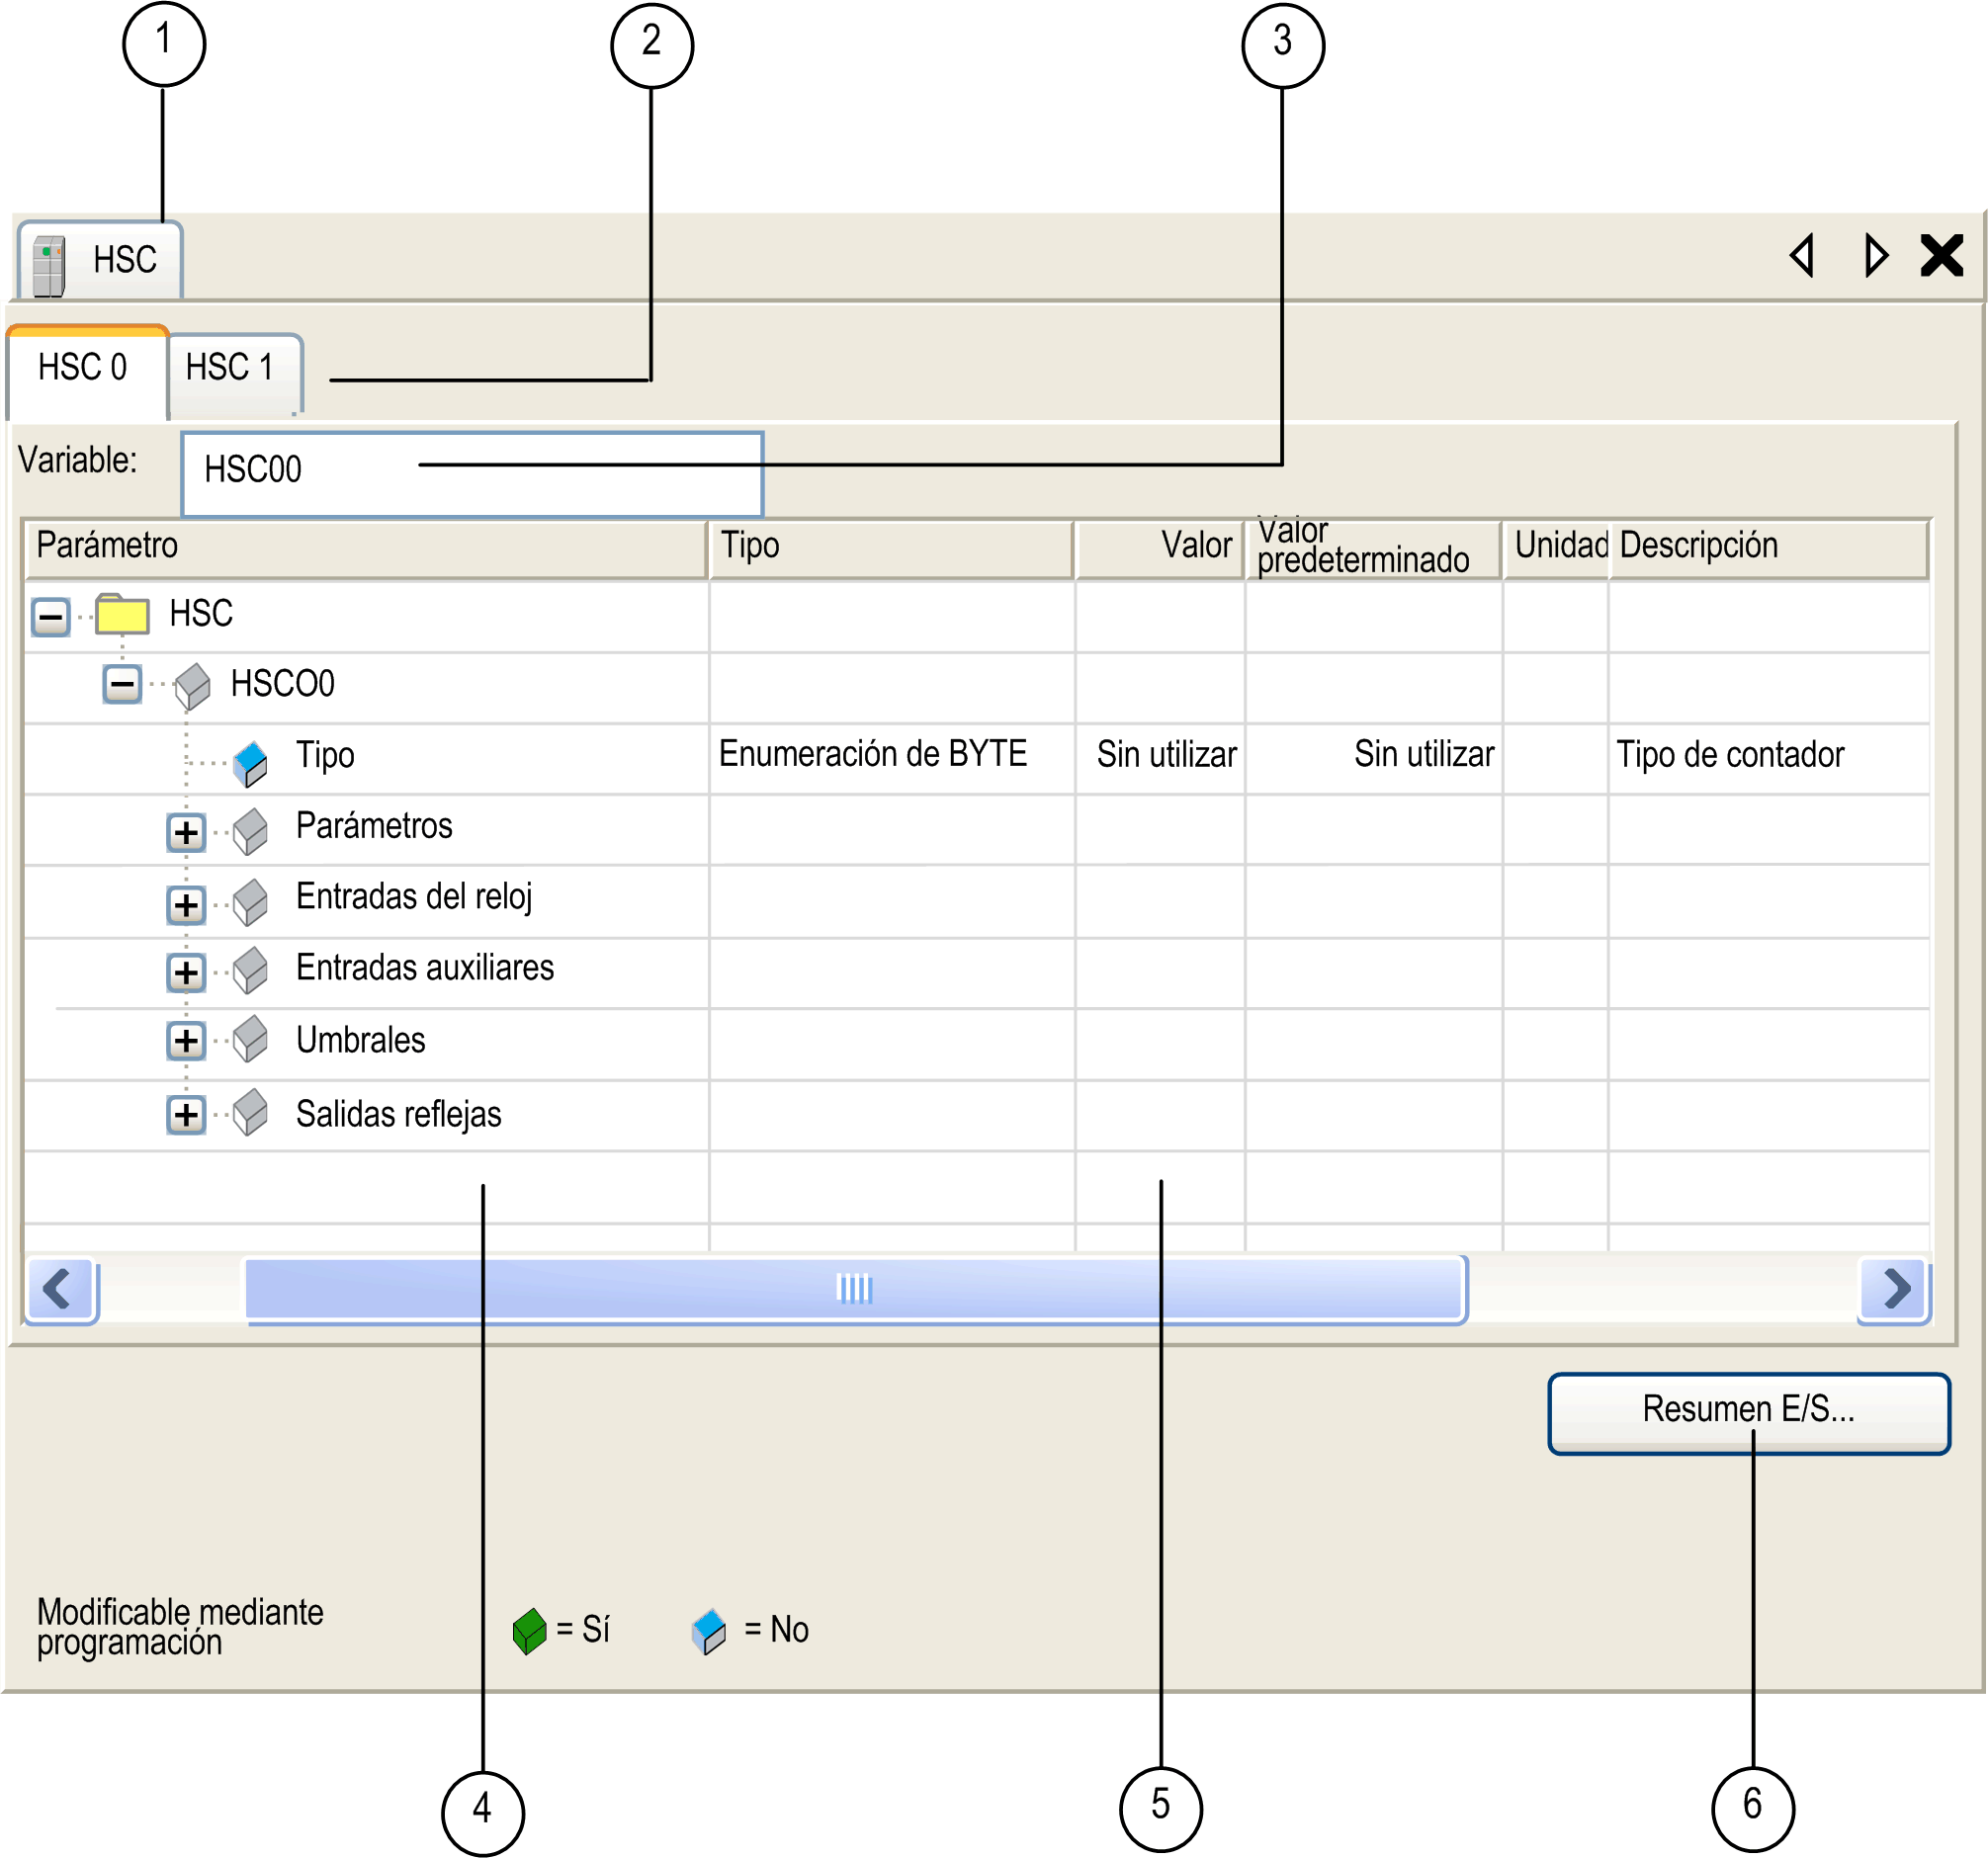
Task: Expand the Entradas del reloj node
Action: tap(186, 905)
